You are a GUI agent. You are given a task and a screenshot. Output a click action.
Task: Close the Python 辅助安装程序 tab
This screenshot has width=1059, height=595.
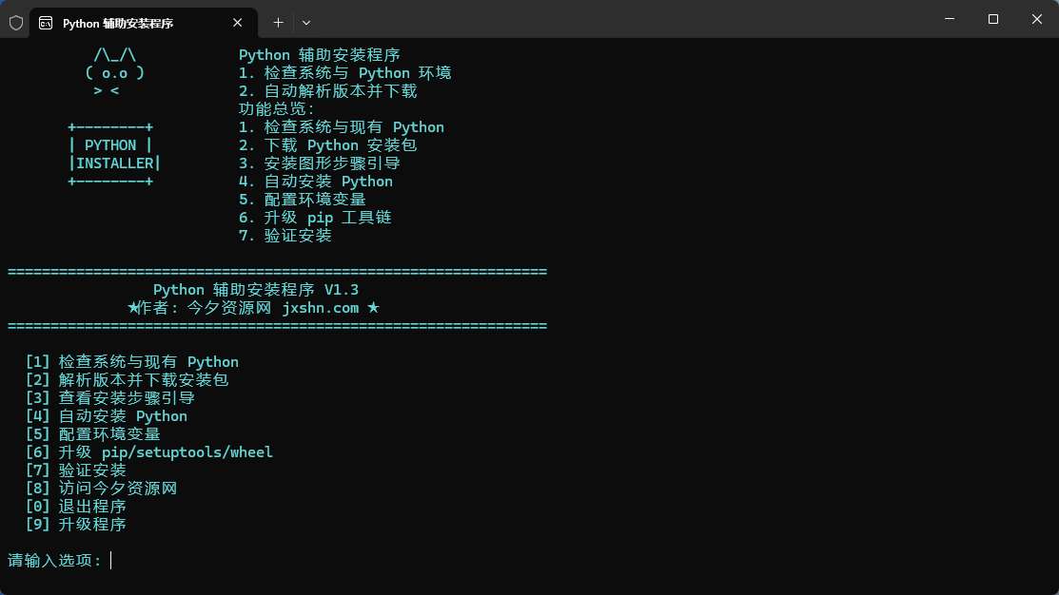238,22
